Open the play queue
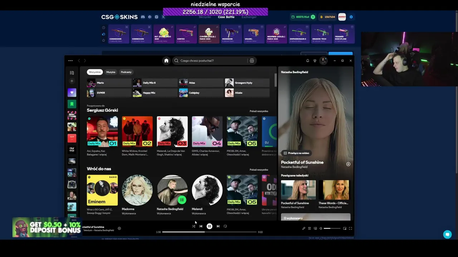The width and height of the screenshot is (458, 257). 310,228
